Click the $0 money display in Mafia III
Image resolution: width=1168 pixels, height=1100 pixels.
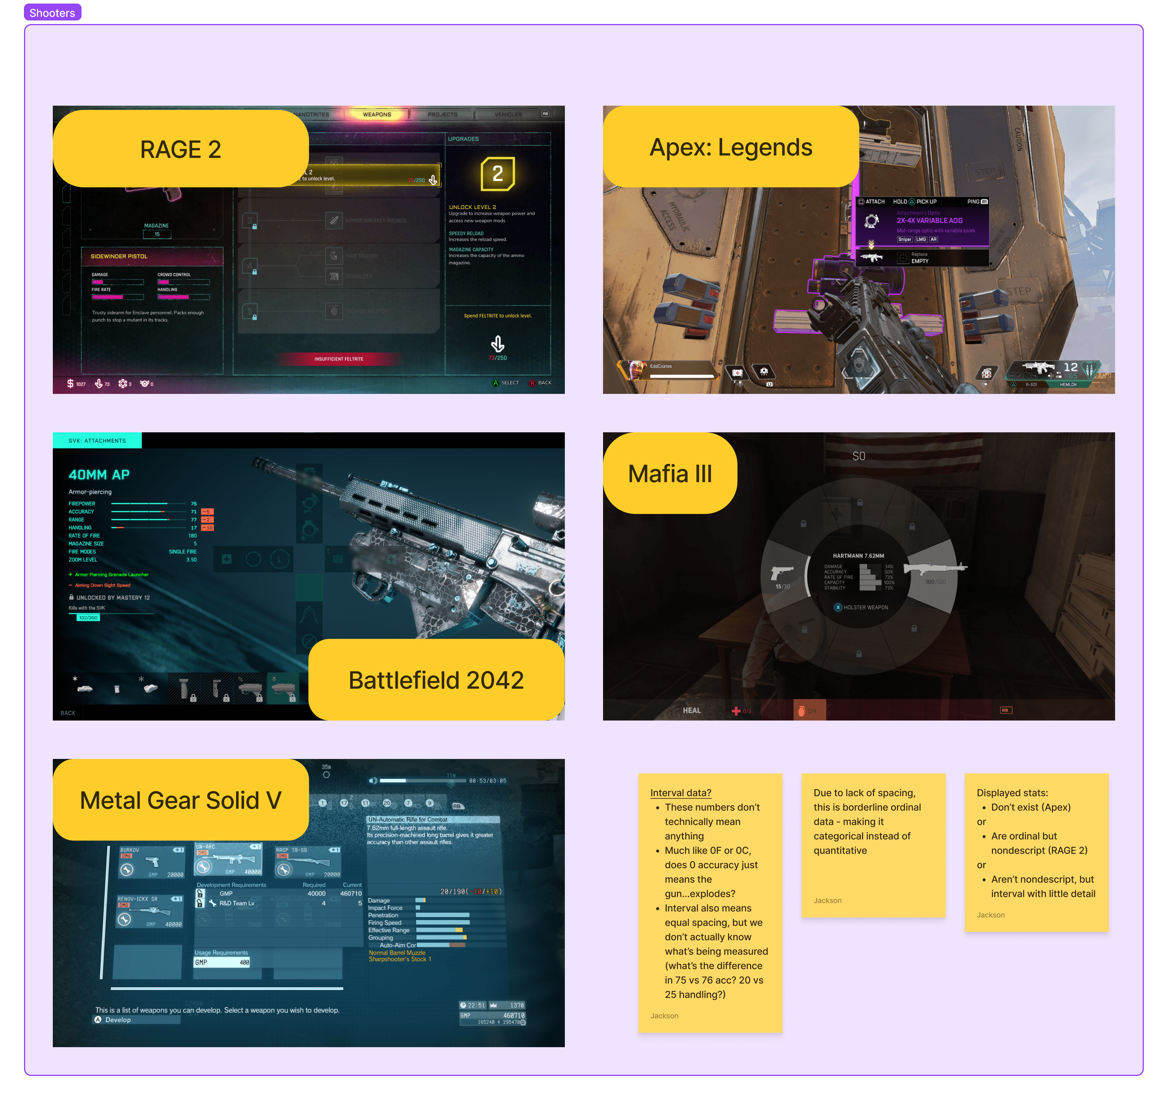858,456
